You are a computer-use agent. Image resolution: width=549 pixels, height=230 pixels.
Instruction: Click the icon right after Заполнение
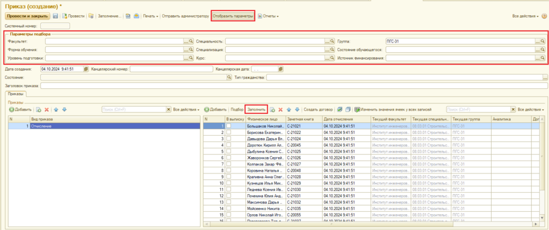(129, 16)
